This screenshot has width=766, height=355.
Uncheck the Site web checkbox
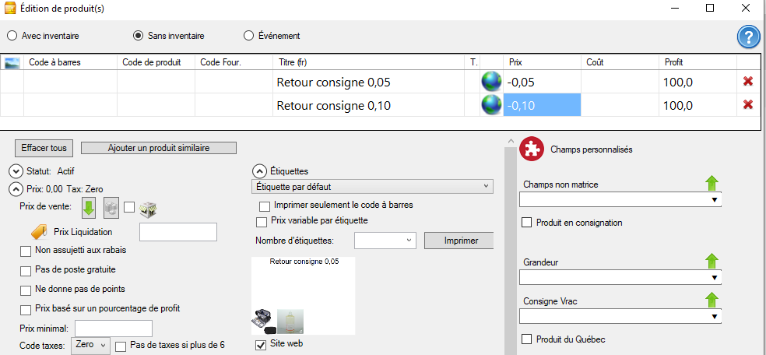[261, 345]
